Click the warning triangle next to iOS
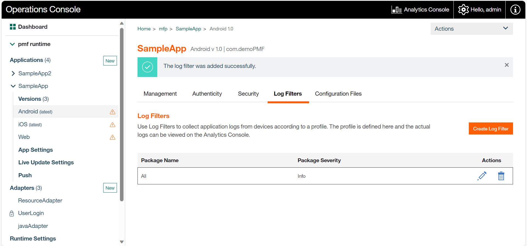527x246 pixels. [x=113, y=125]
